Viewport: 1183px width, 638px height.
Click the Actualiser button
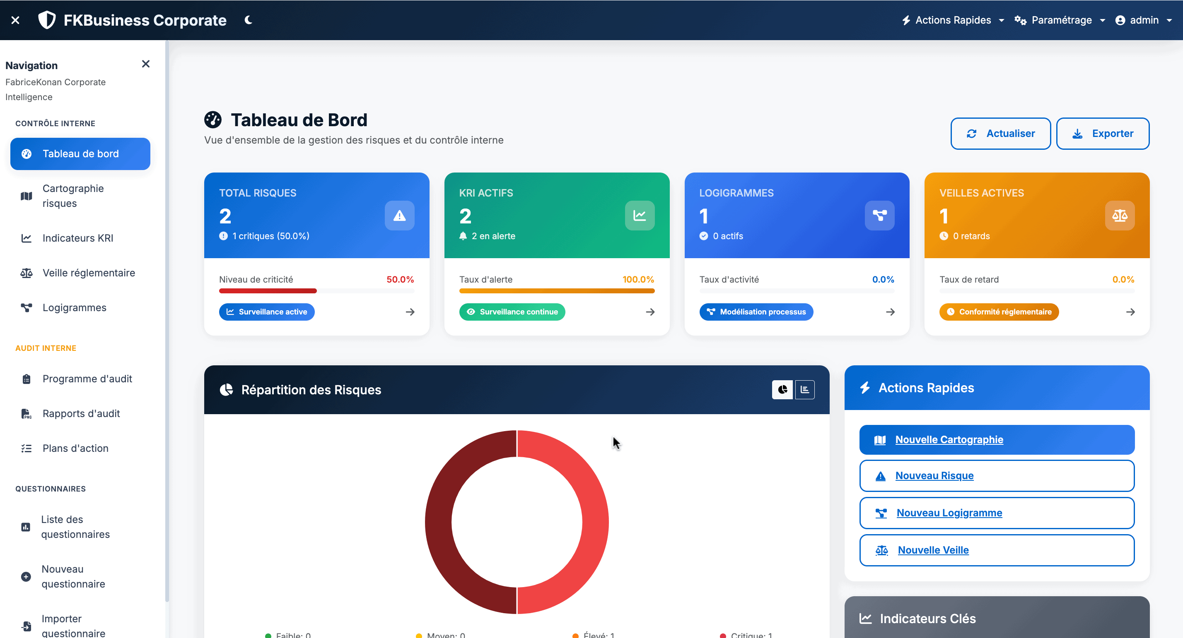click(1000, 134)
